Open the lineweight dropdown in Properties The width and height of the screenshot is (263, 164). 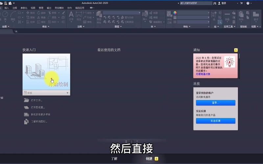(194, 17)
